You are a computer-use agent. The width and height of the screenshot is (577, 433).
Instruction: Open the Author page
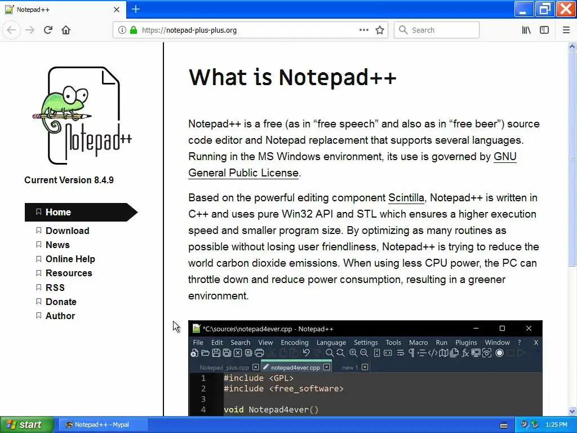(x=60, y=316)
